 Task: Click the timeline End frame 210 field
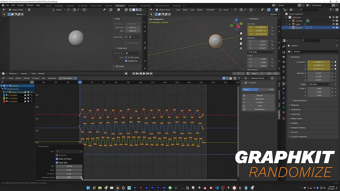click(x=272, y=73)
